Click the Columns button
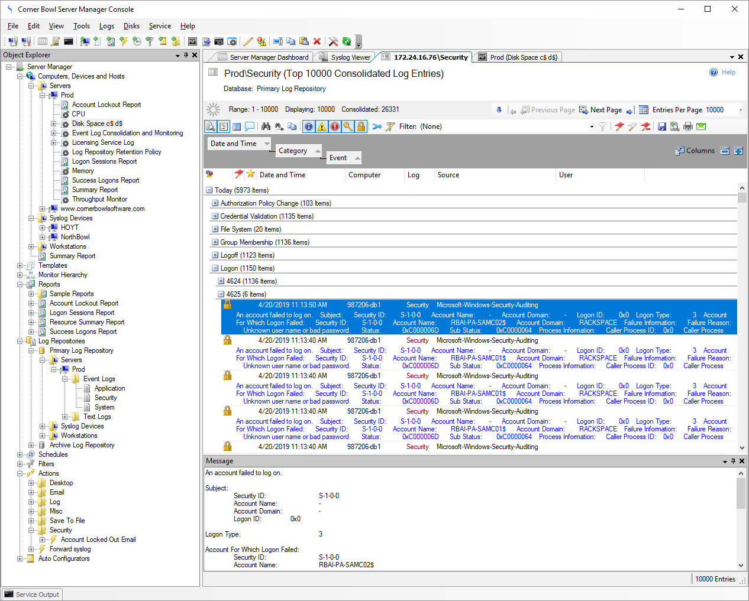This screenshot has height=601, width=749. point(695,151)
